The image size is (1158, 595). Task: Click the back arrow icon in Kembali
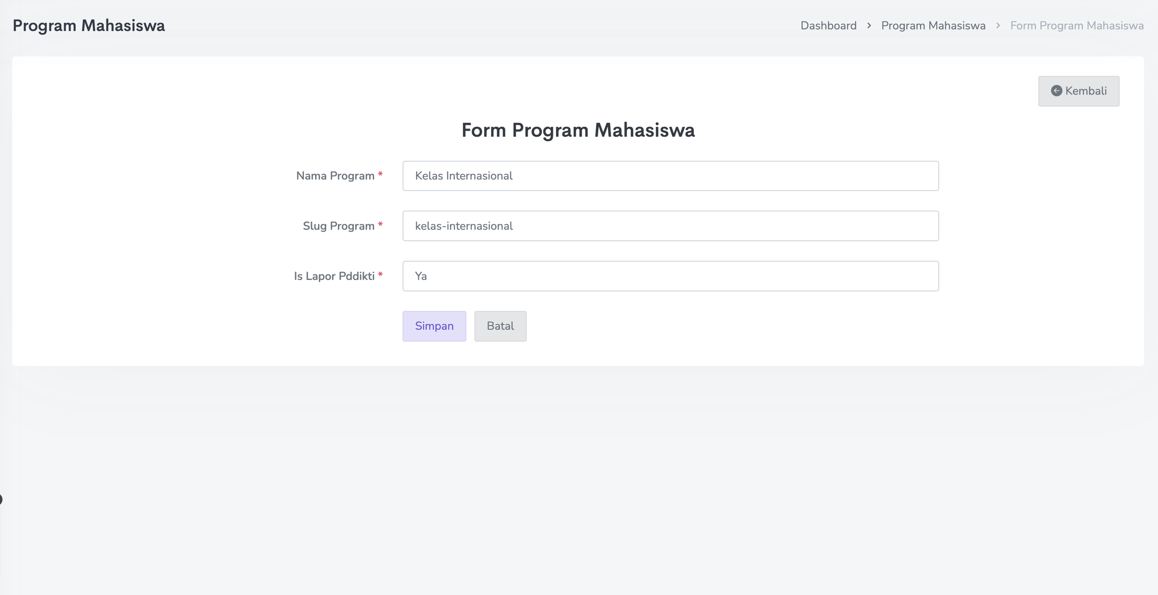click(1056, 91)
